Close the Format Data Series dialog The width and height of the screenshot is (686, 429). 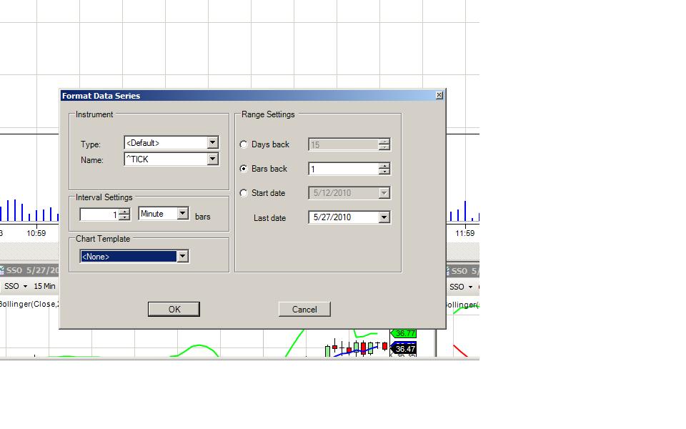tap(439, 95)
